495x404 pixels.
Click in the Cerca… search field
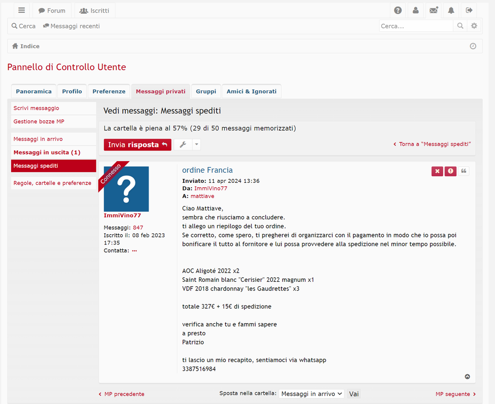click(x=416, y=26)
